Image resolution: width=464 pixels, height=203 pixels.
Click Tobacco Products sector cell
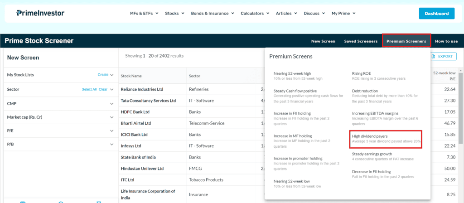click(206, 179)
